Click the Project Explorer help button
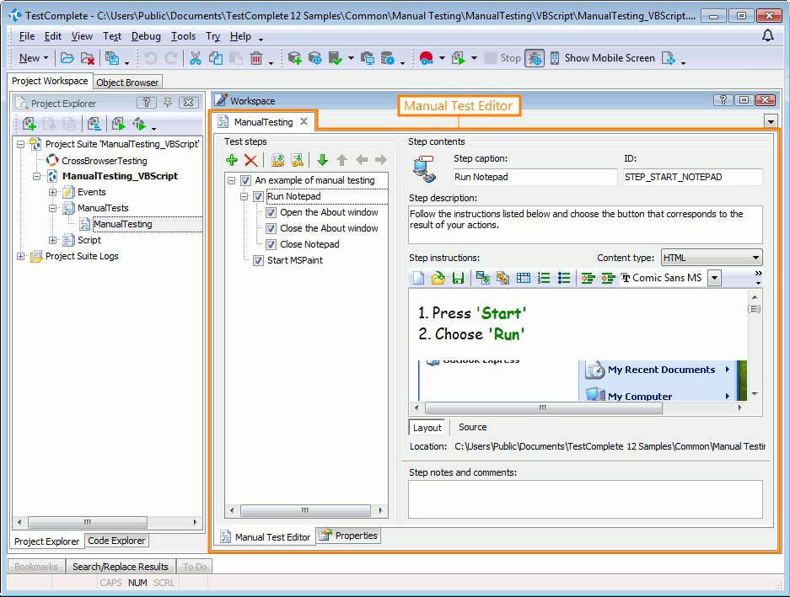790x597 pixels. [x=147, y=103]
